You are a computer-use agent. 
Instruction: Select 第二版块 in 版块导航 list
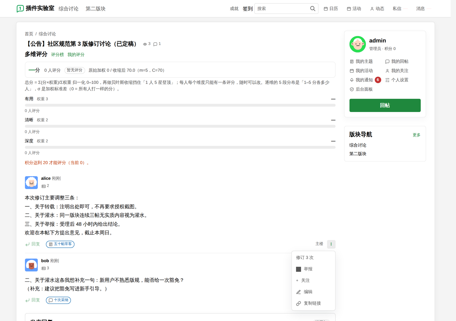pyautogui.click(x=358, y=154)
